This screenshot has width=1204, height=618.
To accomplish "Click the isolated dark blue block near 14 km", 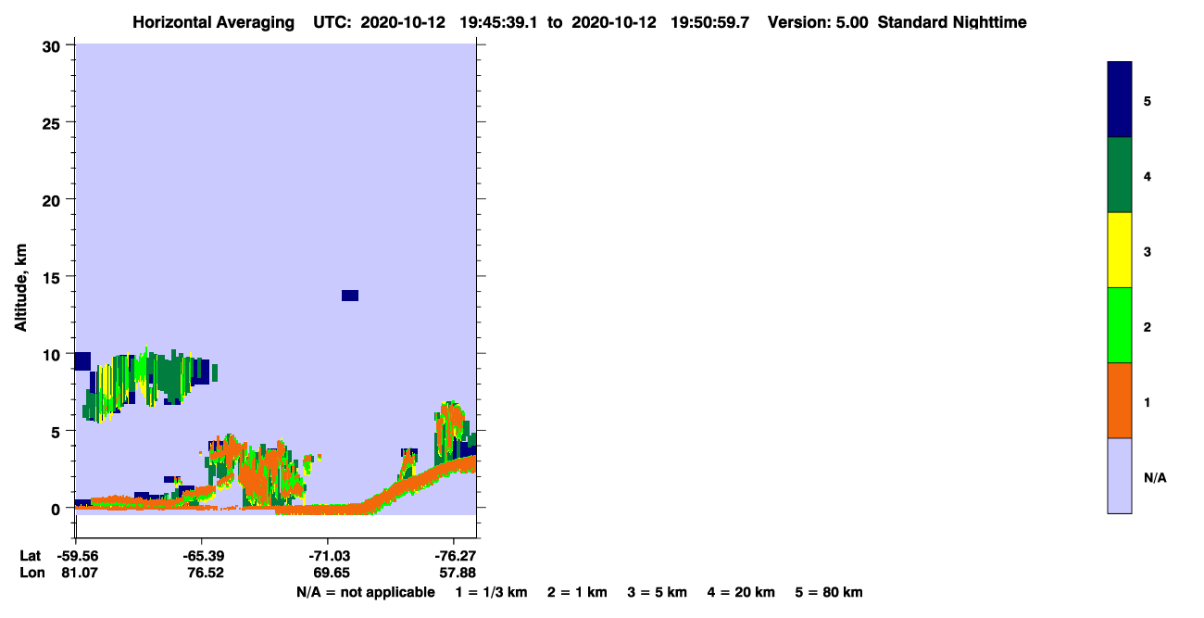I will (x=350, y=296).
